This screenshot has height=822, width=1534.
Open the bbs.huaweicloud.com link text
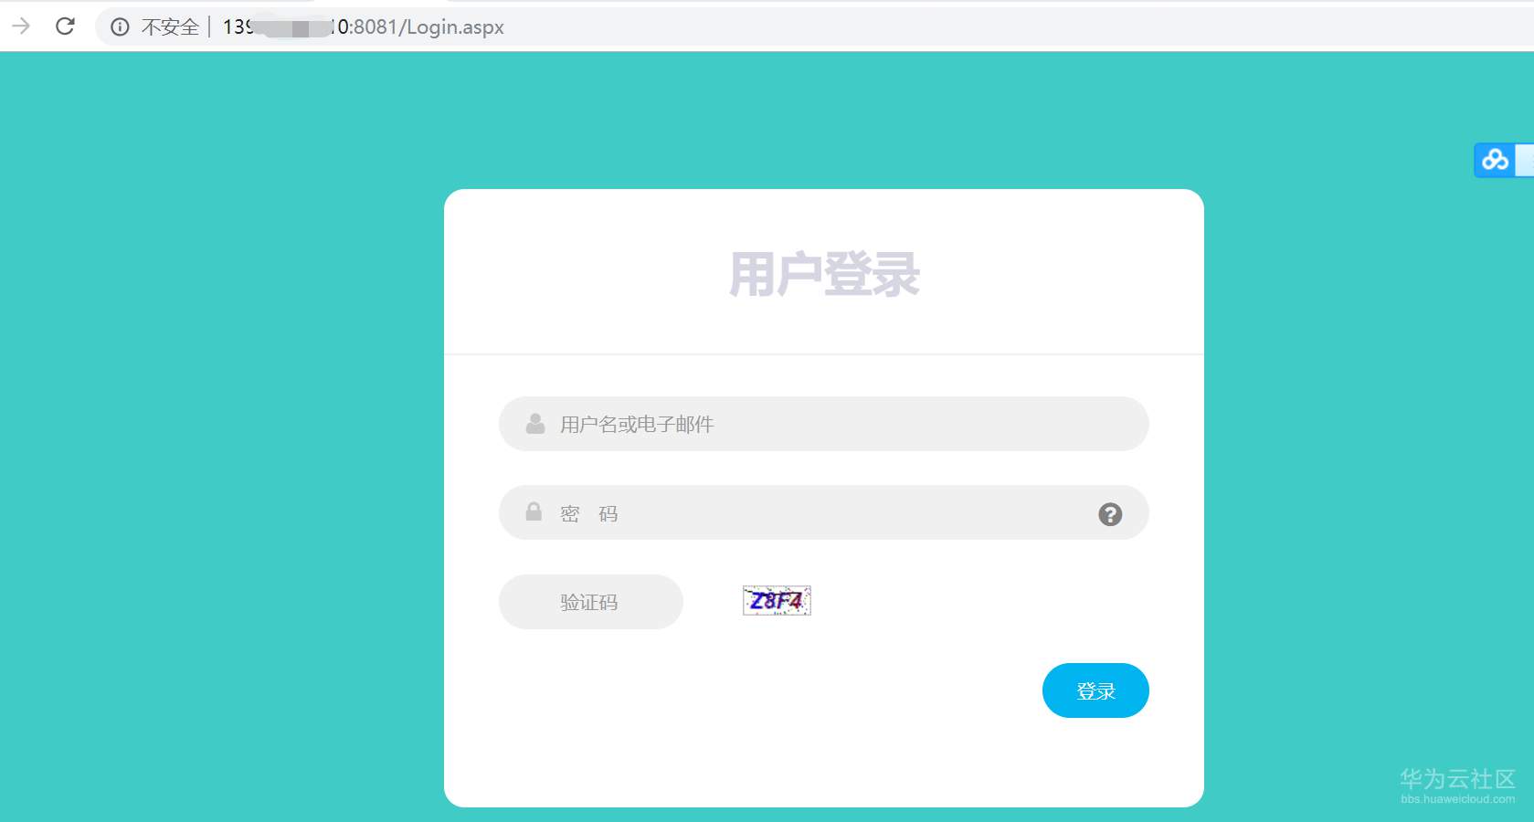point(1458,799)
